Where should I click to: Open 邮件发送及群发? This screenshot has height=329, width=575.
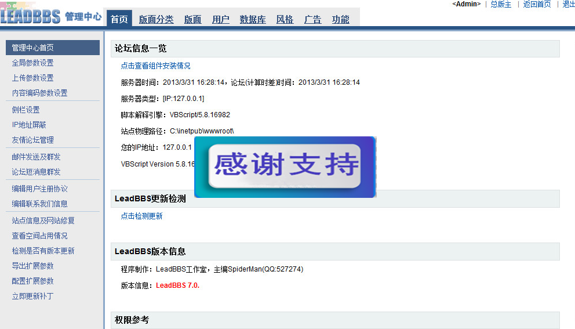click(x=36, y=157)
